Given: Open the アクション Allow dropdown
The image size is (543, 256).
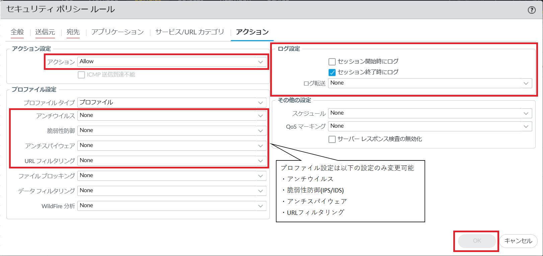Looking at the screenshot, I should tap(172, 62).
